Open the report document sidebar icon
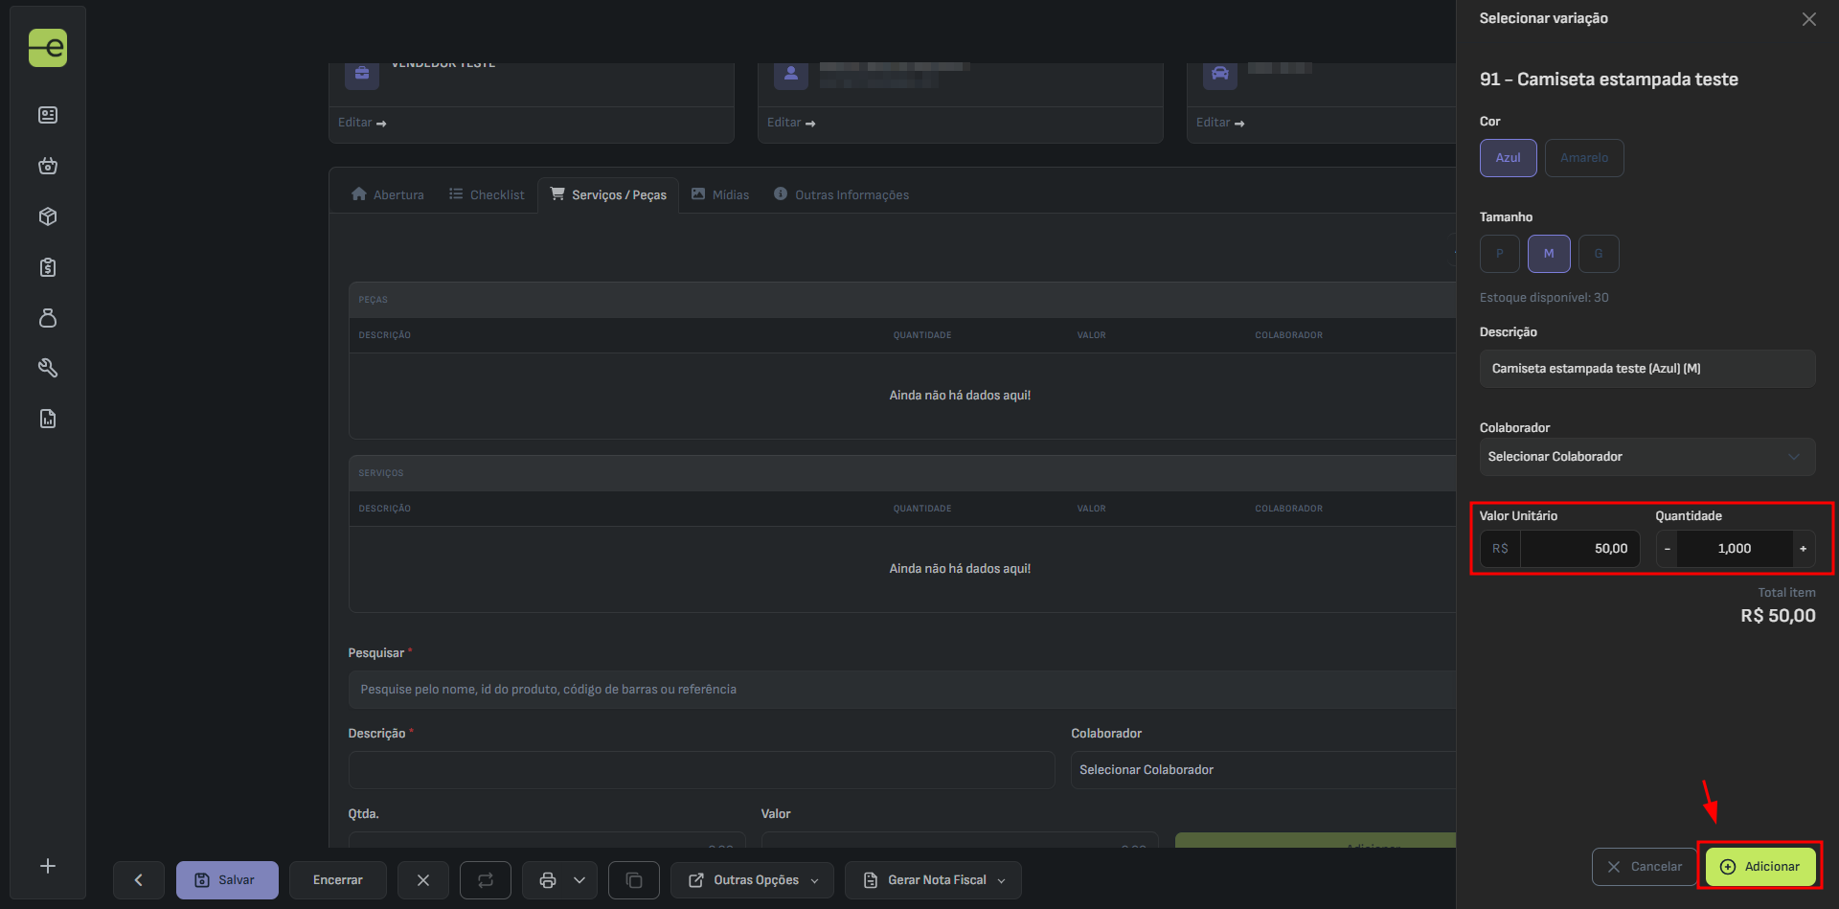 click(x=48, y=419)
